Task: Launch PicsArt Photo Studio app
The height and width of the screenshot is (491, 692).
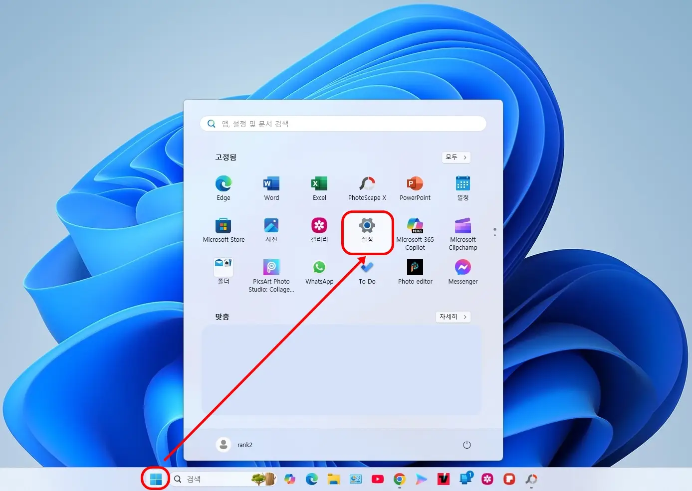Action: click(271, 275)
